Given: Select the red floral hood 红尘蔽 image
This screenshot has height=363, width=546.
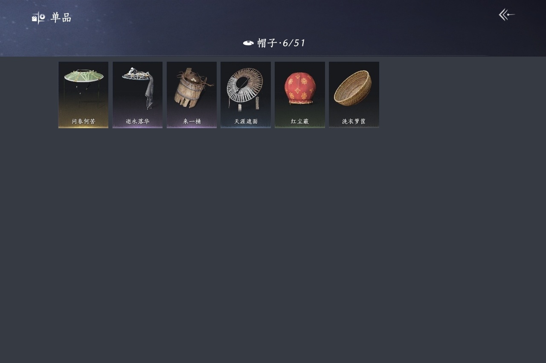Looking at the screenshot, I should coord(299,88).
